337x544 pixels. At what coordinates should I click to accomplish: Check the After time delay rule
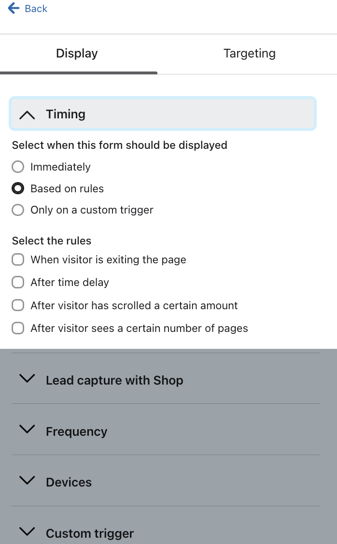pyautogui.click(x=18, y=282)
